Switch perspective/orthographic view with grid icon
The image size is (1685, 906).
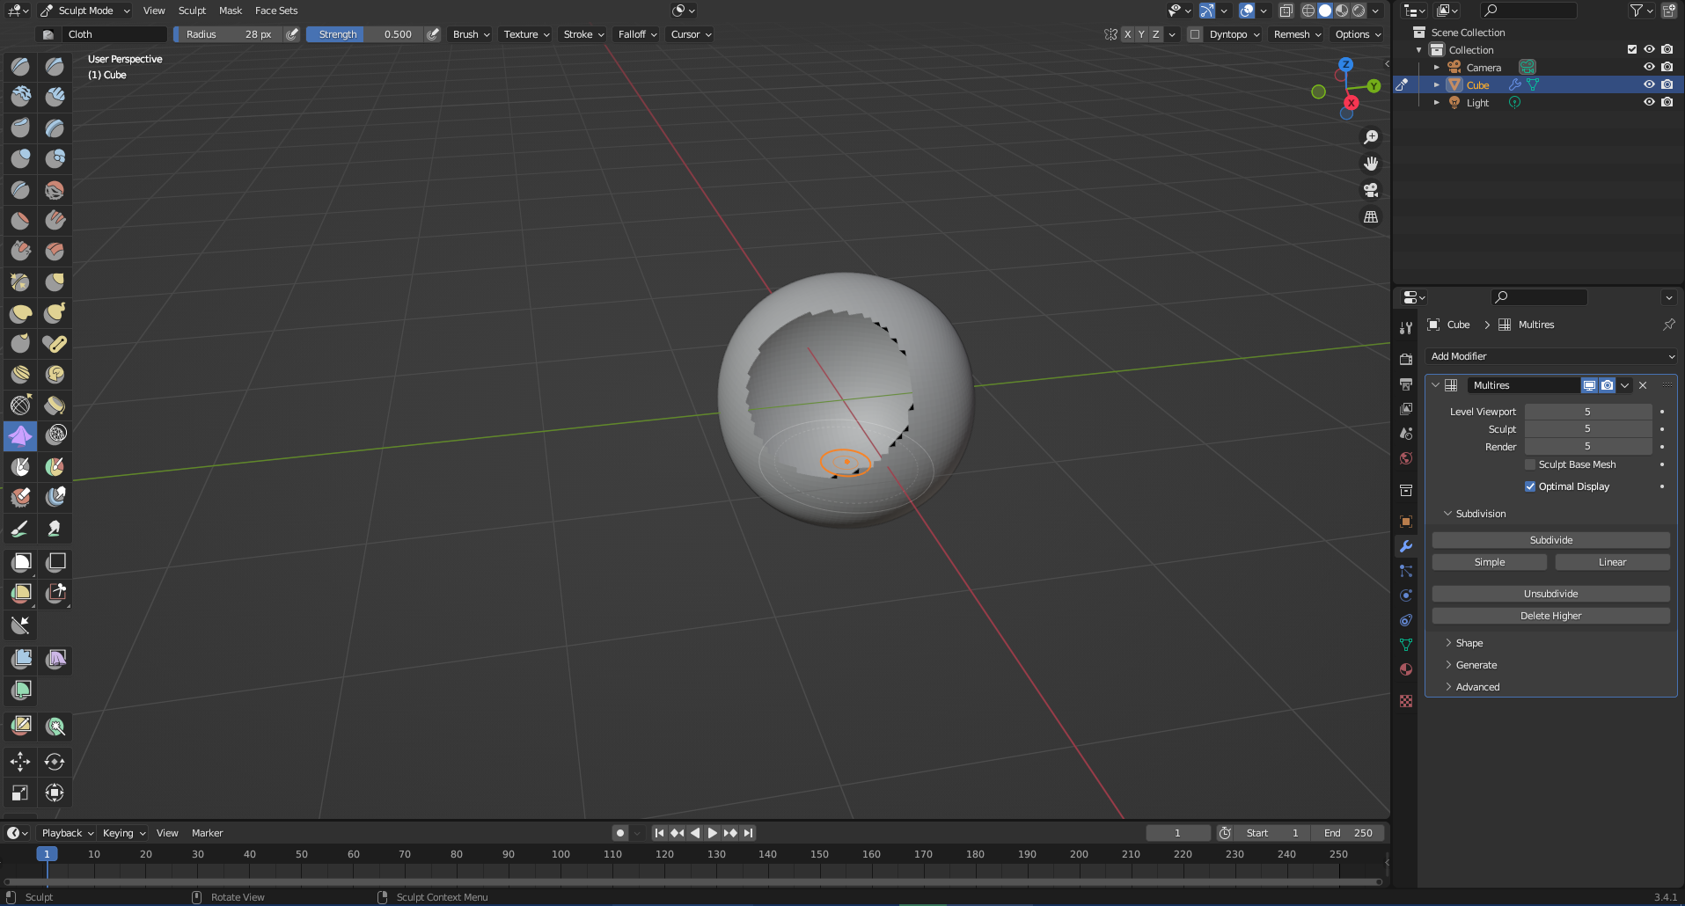(x=1371, y=216)
